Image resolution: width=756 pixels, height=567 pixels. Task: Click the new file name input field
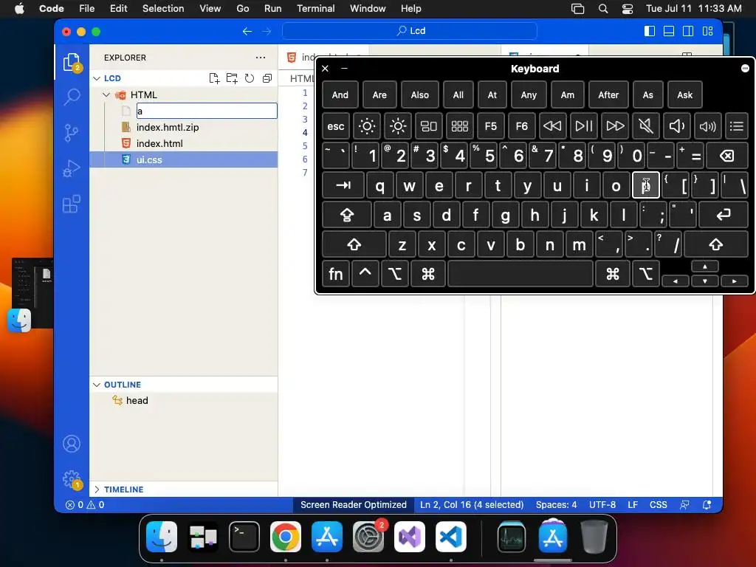(207, 111)
